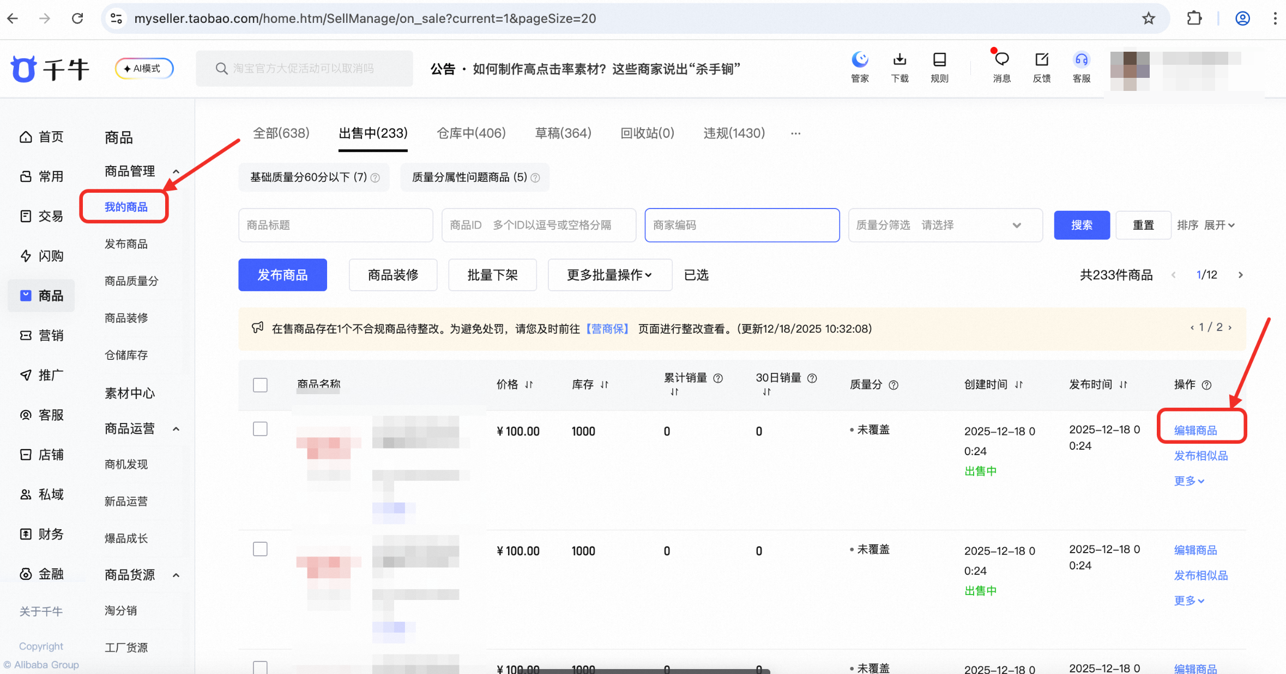Switch to 仓库中(406) tab
Screen dimensions: 1286x674
point(471,133)
